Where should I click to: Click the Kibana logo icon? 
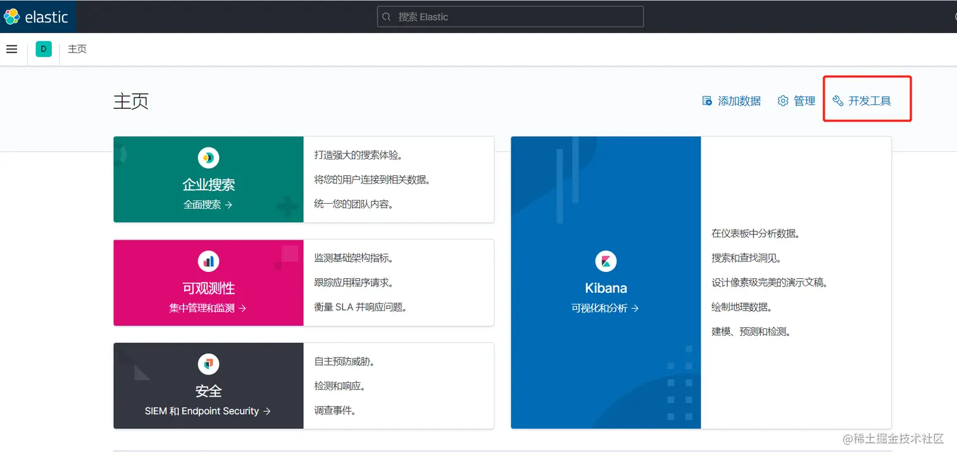pos(606,261)
